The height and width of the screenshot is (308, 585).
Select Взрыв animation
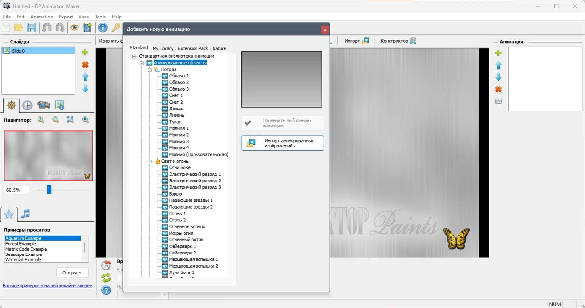pos(175,194)
